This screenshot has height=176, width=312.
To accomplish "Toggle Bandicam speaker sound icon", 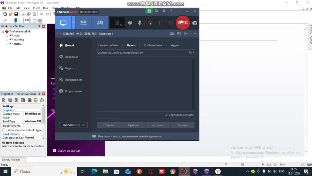I will pyautogui.click(x=130, y=23).
